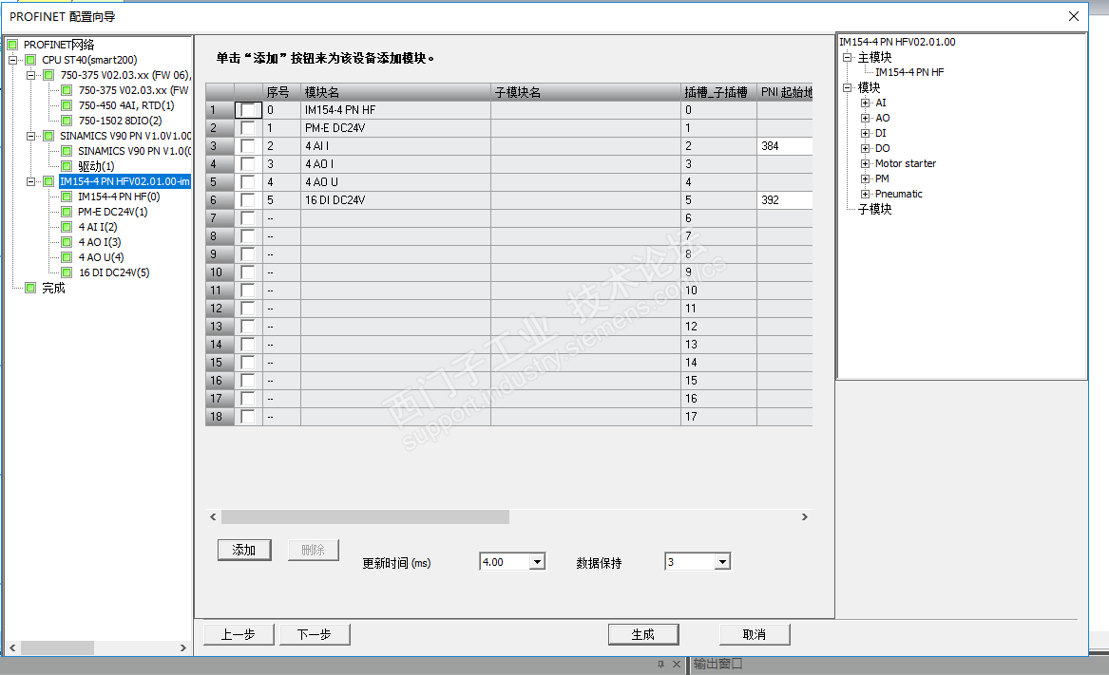Click the 生成 button
The width and height of the screenshot is (1109, 675).
click(x=643, y=634)
